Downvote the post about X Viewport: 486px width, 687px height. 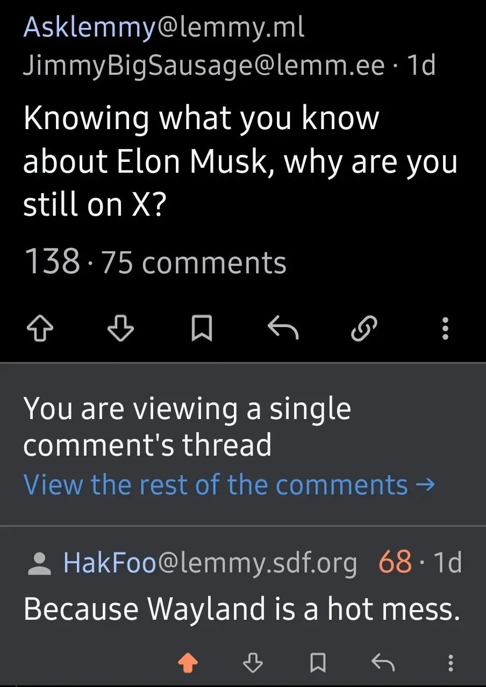point(120,328)
